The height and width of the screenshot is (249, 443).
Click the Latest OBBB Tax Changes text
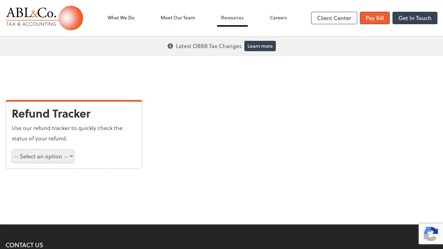[209, 46]
